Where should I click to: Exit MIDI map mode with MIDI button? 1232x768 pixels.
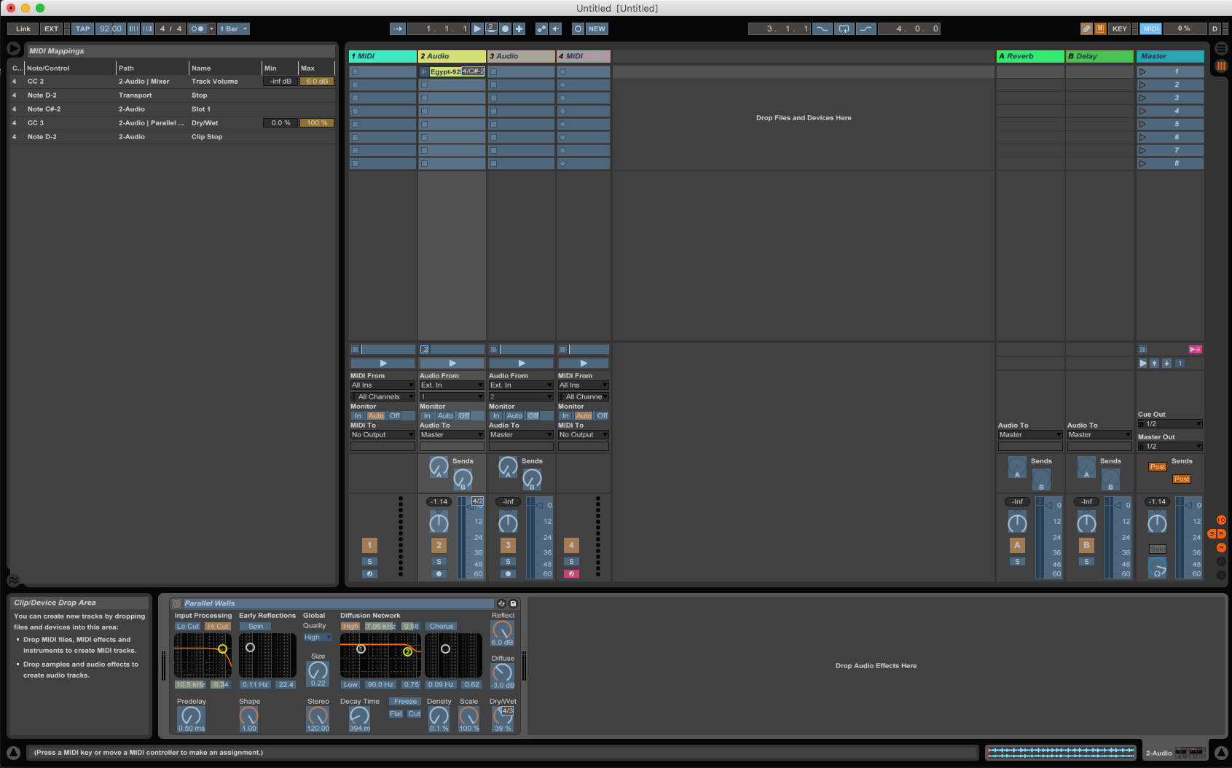tap(1151, 28)
